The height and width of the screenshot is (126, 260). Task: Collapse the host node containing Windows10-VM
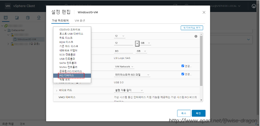tap(8, 35)
